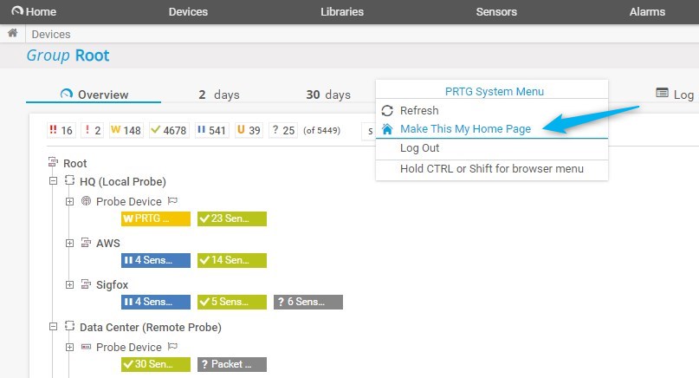Expand the AWS group node
This screenshot has height=378, width=699.
click(70, 243)
